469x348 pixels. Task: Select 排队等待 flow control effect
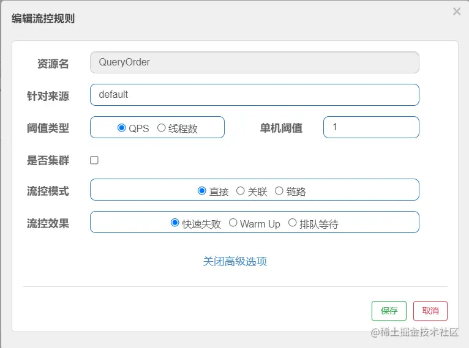click(x=293, y=223)
